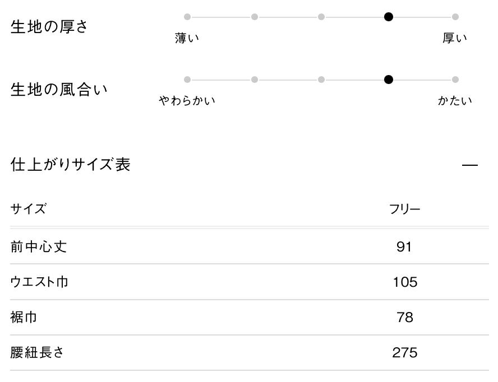Set 生地の風合い to softest dot above やわらかい
This screenshot has height=382, width=498.
(187, 80)
